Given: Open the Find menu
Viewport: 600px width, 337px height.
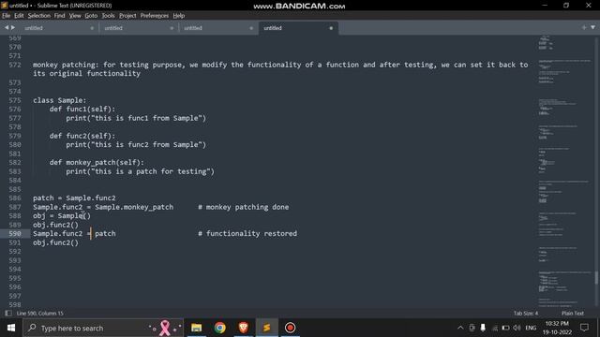Looking at the screenshot, I should coord(59,16).
